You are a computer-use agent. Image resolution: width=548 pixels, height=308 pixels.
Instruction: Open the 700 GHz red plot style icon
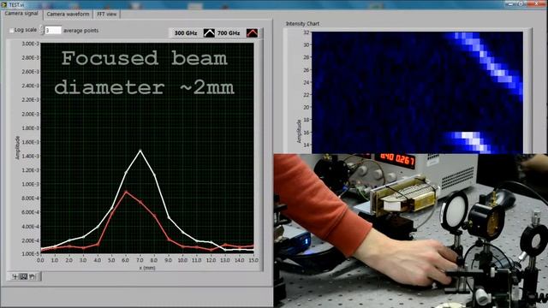point(252,33)
